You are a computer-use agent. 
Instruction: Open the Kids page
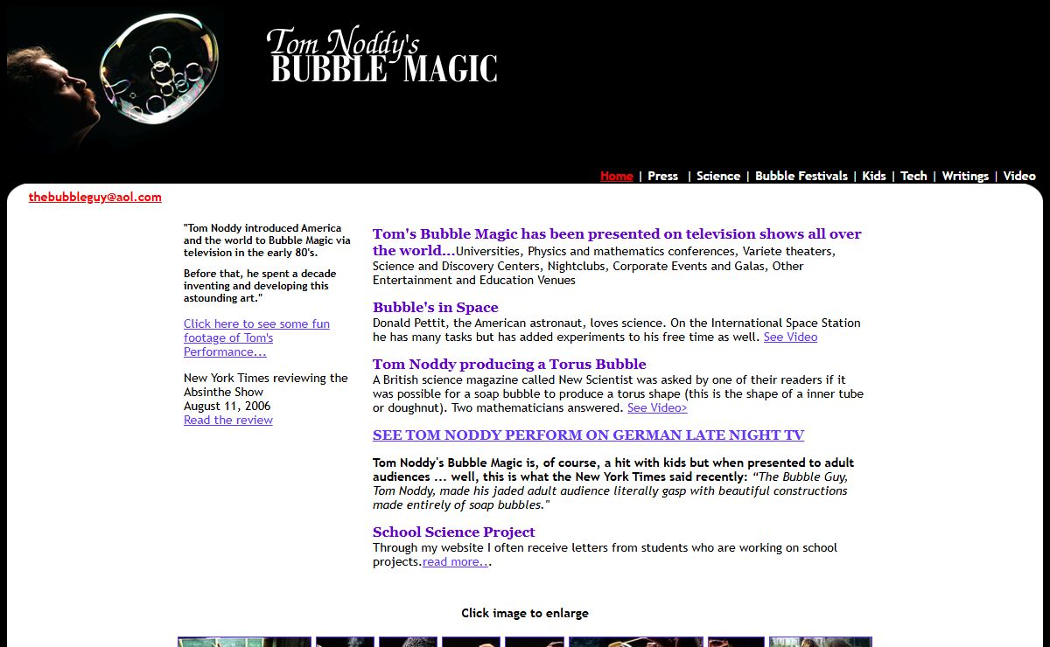click(x=874, y=176)
